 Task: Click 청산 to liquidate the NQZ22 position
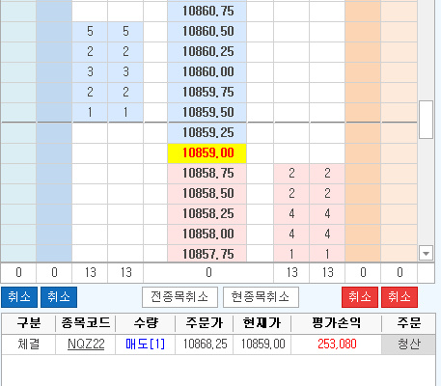tap(408, 345)
